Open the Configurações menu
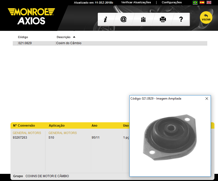The width and height of the screenshot is (218, 181). point(172,3)
